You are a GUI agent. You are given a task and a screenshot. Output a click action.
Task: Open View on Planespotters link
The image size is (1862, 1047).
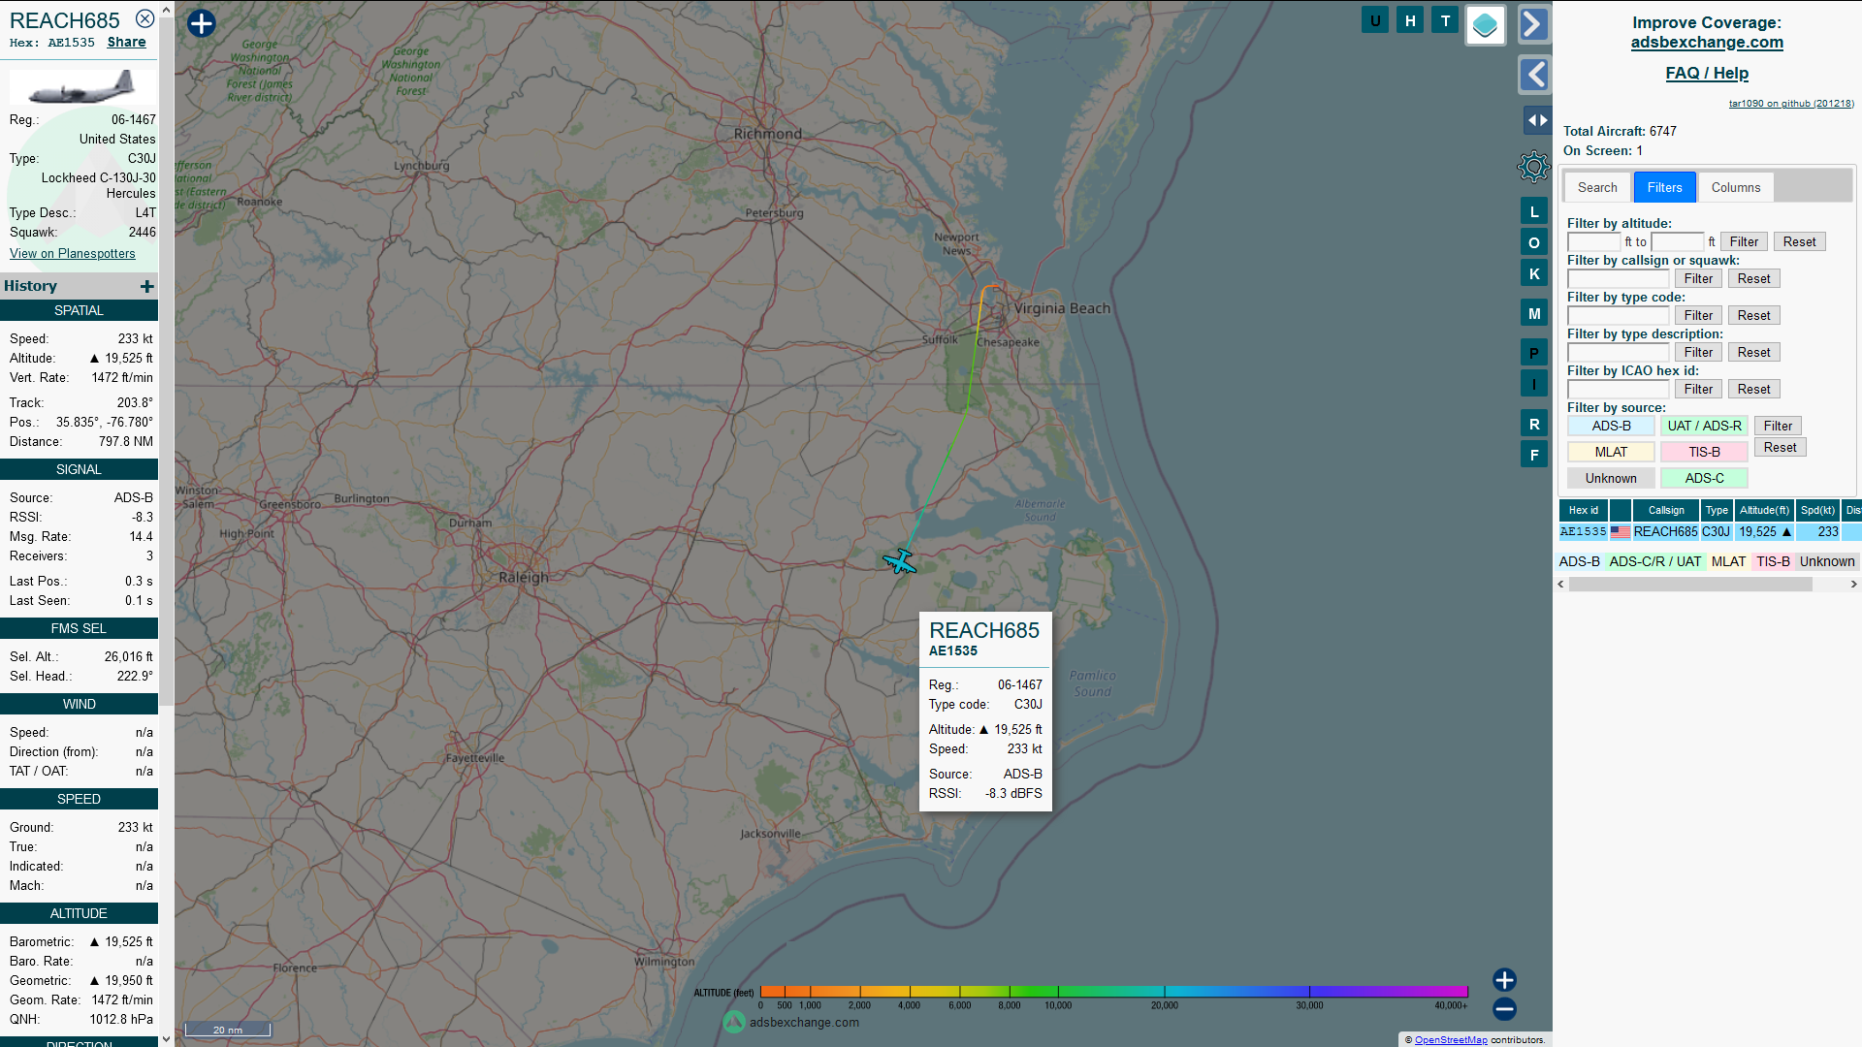click(73, 254)
